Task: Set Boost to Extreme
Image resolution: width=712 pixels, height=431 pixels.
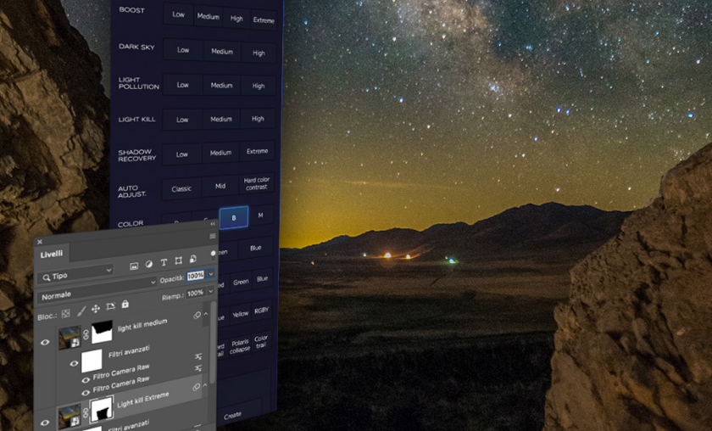Action: coord(264,20)
